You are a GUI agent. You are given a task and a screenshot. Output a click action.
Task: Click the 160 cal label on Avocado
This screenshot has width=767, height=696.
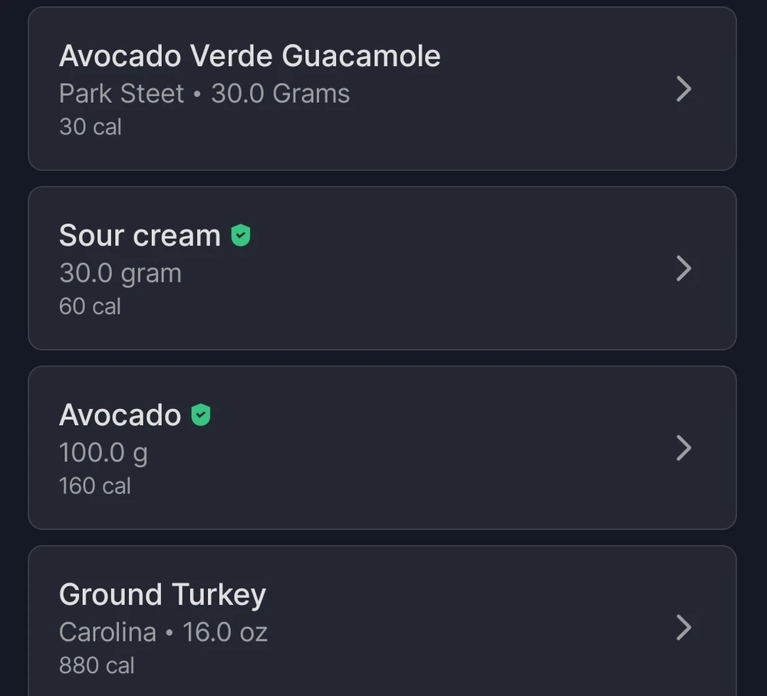pos(95,486)
